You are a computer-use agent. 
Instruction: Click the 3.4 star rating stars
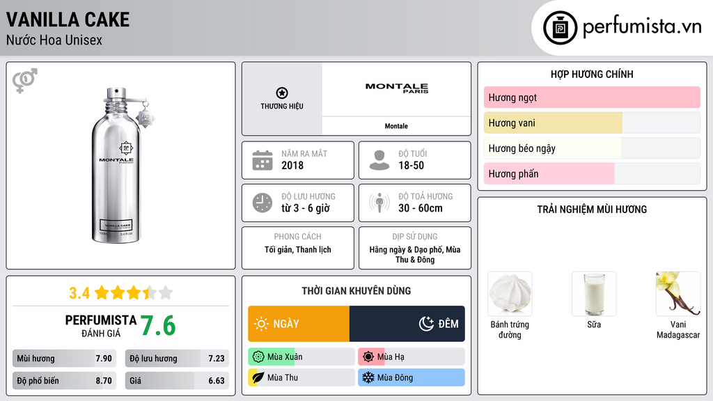[133, 292]
